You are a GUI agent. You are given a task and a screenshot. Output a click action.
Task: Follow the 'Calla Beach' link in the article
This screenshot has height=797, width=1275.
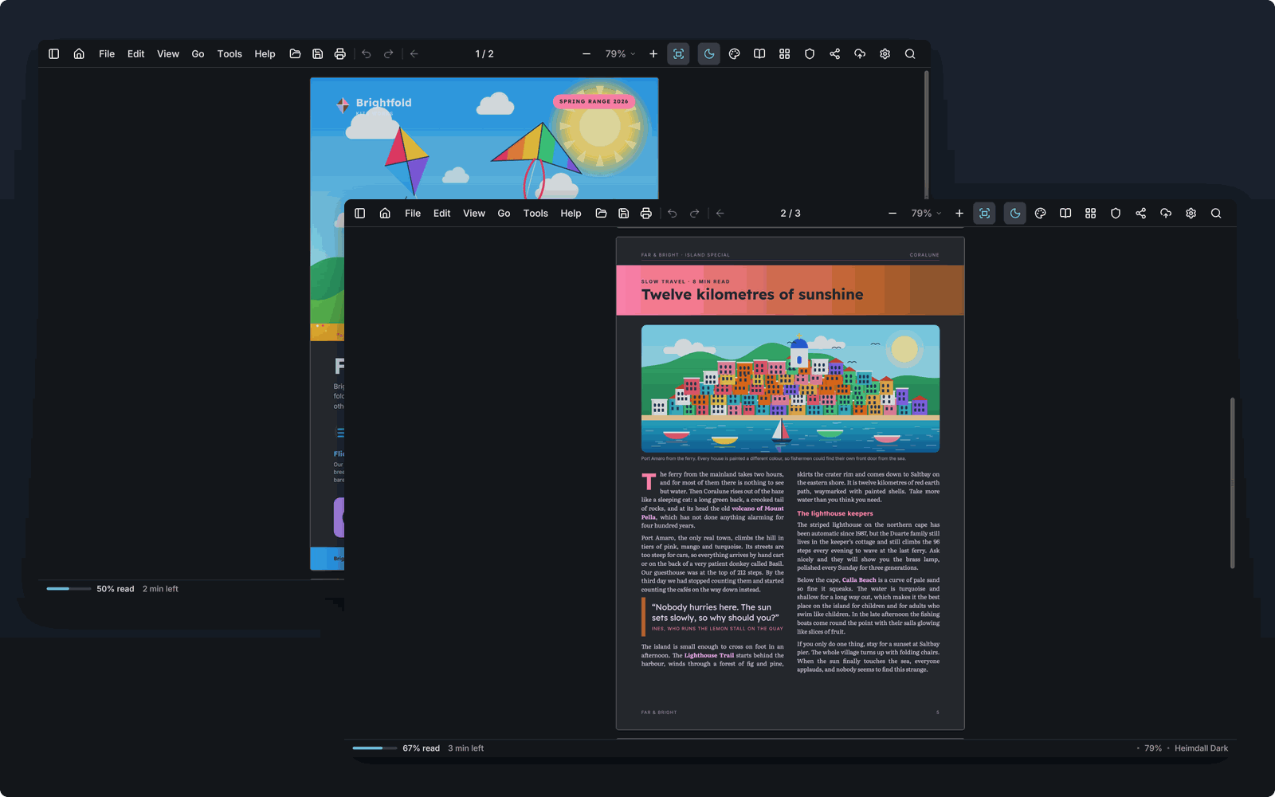coord(859,580)
